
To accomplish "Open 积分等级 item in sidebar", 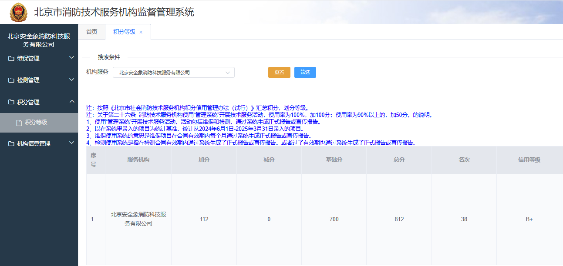I will pos(36,123).
